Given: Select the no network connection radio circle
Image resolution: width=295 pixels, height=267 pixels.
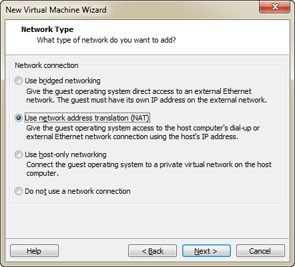Looking at the screenshot, I should coord(19,191).
